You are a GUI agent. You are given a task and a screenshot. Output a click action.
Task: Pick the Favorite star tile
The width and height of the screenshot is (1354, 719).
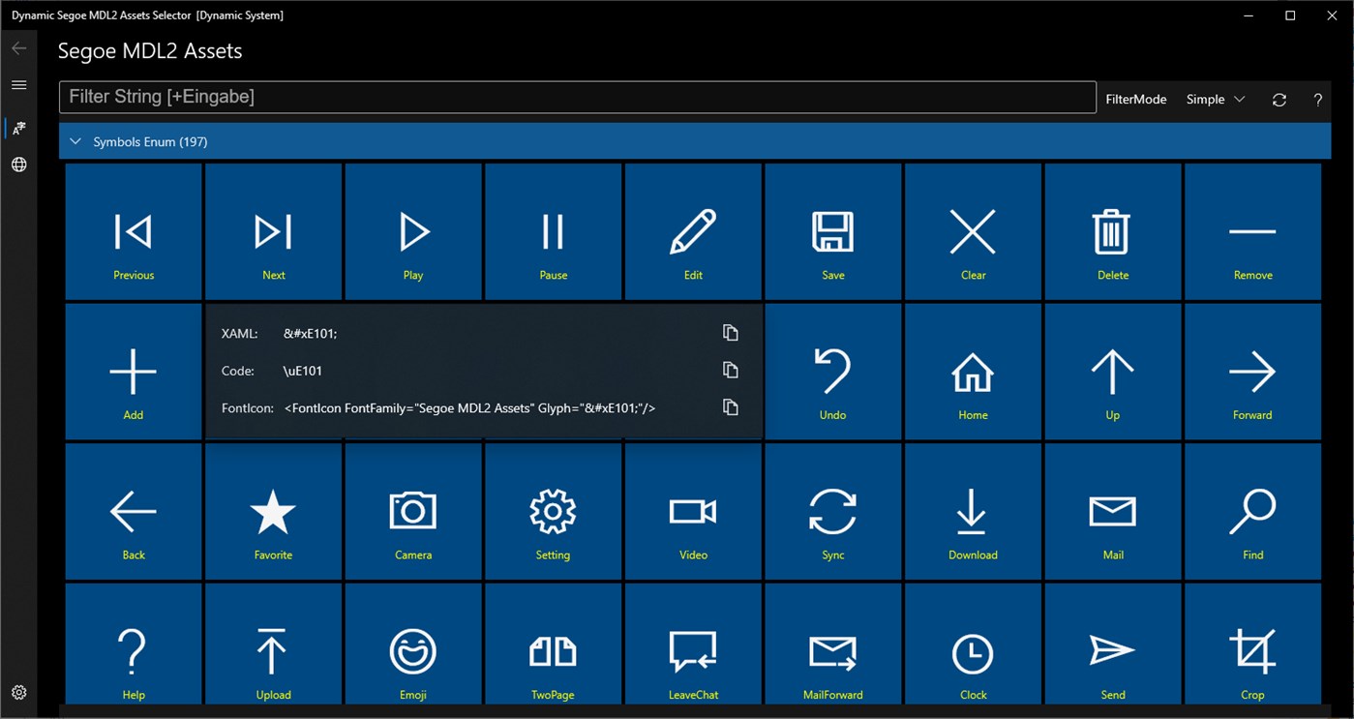click(x=274, y=511)
